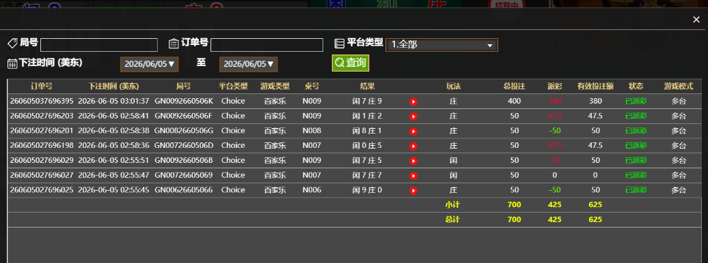Play replay for order 260605027696025
708x263 pixels.
tap(413, 191)
